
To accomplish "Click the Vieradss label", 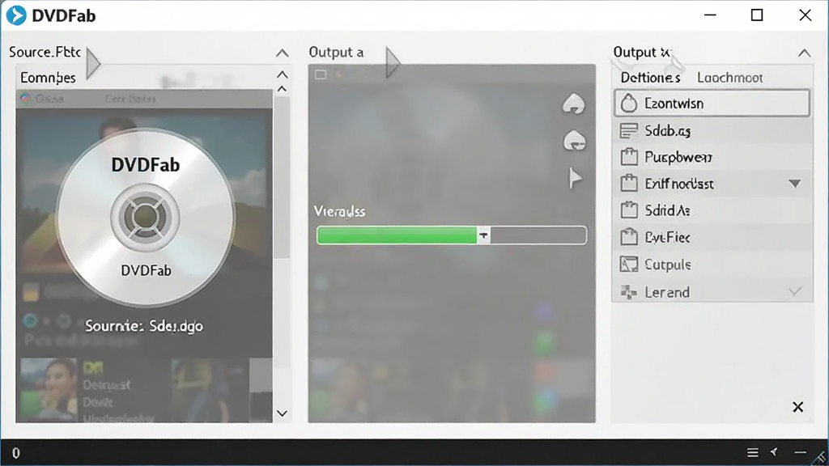I will (339, 211).
